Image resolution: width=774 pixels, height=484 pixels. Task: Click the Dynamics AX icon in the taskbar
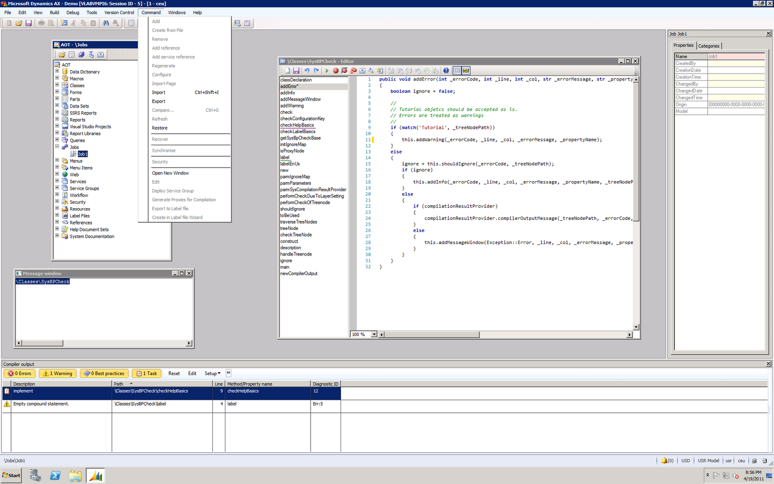[96, 476]
